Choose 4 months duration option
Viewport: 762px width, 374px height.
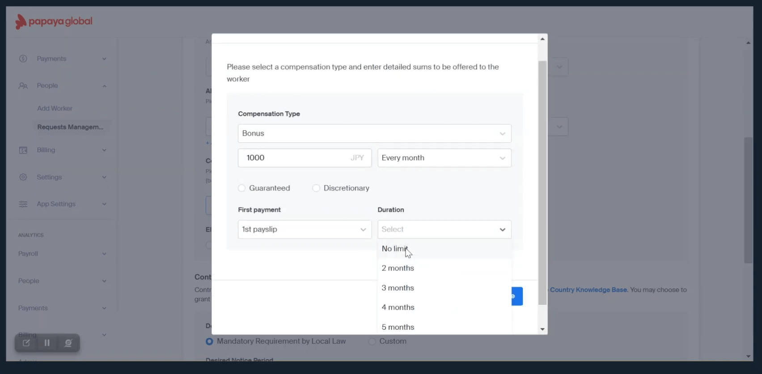tap(444, 308)
